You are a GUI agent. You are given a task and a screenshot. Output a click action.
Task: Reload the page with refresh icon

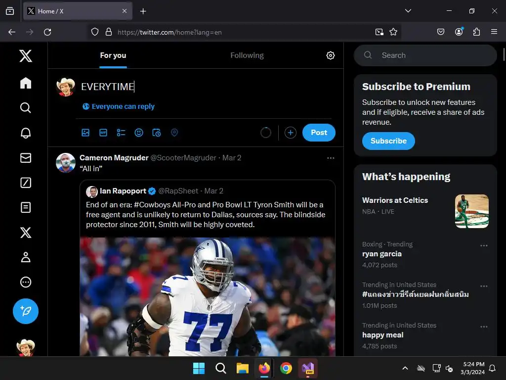coord(47,32)
